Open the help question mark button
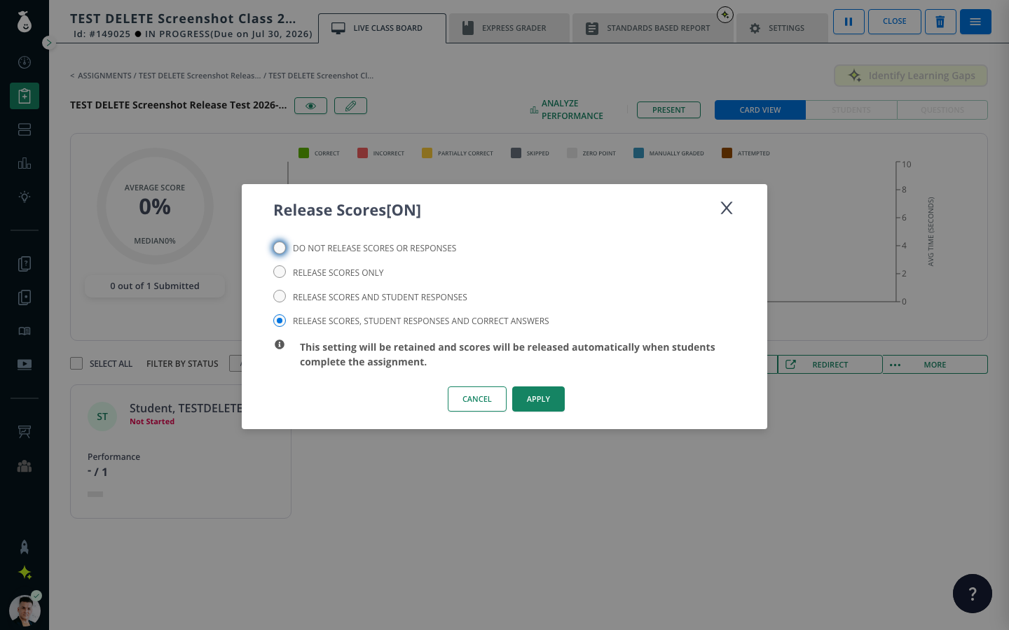 coord(973,594)
